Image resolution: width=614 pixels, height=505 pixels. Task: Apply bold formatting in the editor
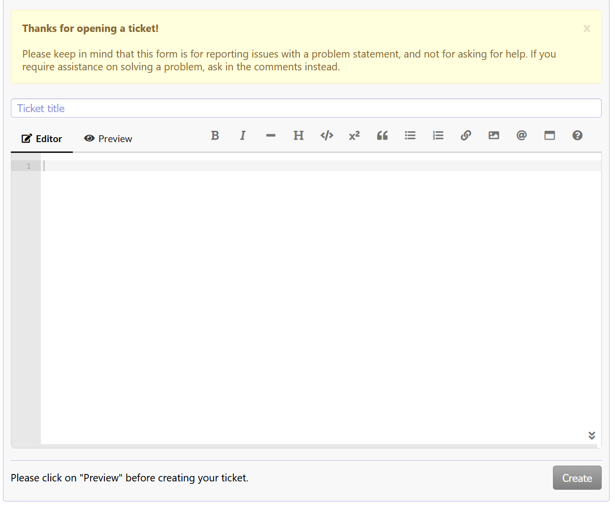click(215, 135)
